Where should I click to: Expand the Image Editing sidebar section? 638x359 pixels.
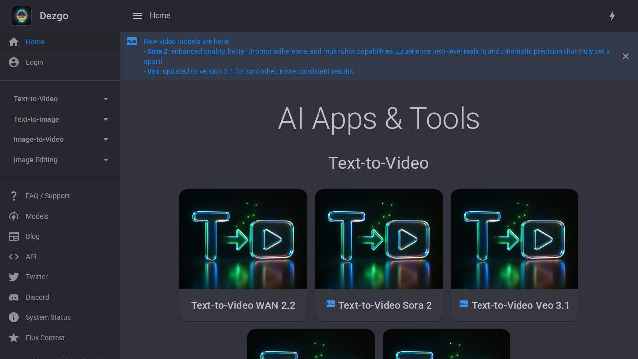tap(60, 160)
